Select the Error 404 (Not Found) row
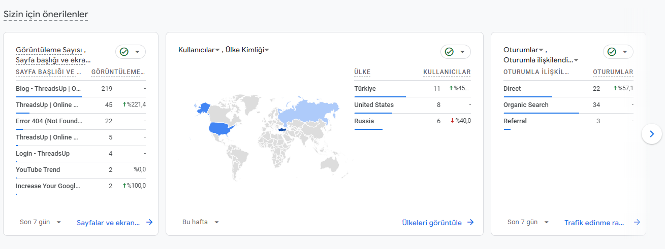The height and width of the screenshot is (249, 665). pos(81,121)
